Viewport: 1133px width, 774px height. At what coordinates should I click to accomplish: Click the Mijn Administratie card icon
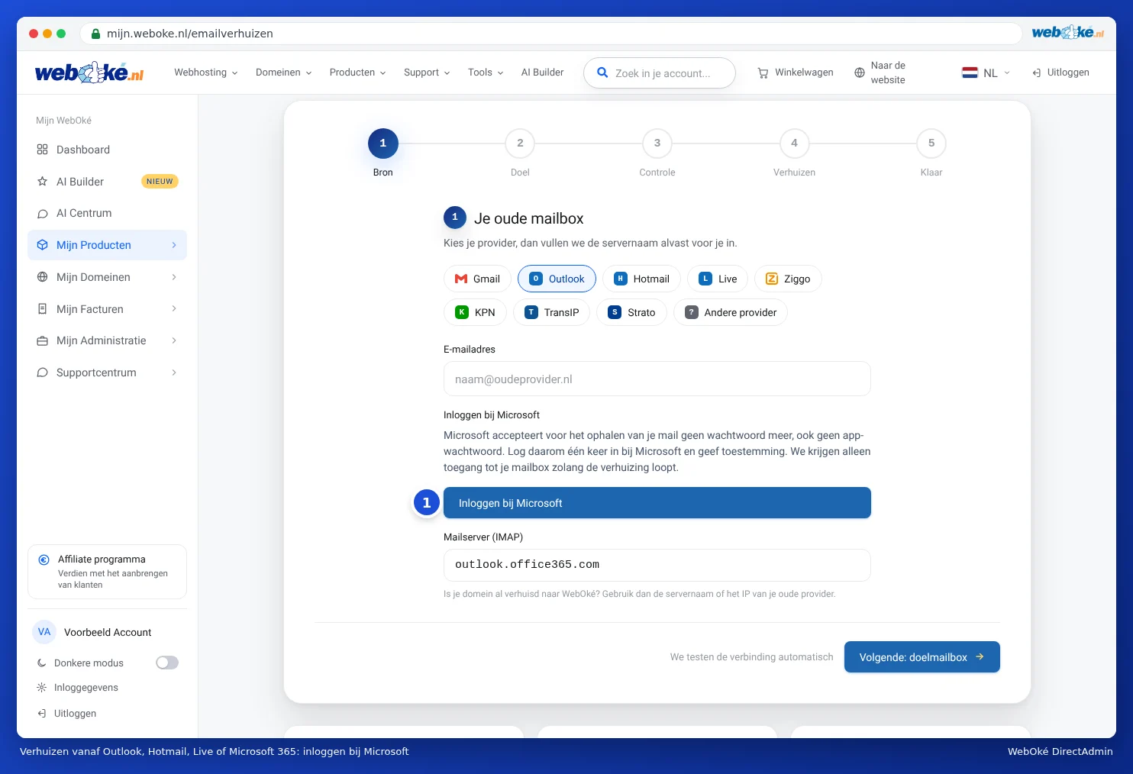click(43, 340)
